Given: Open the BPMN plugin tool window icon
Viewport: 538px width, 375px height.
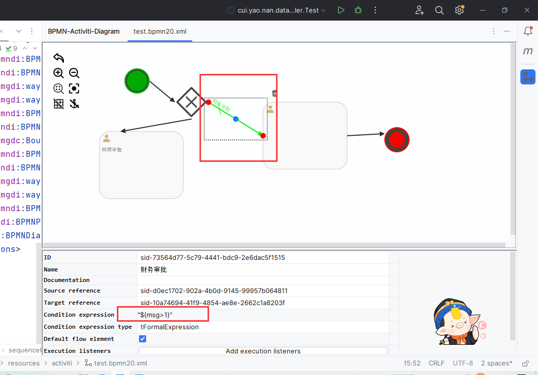Looking at the screenshot, I should [x=528, y=77].
